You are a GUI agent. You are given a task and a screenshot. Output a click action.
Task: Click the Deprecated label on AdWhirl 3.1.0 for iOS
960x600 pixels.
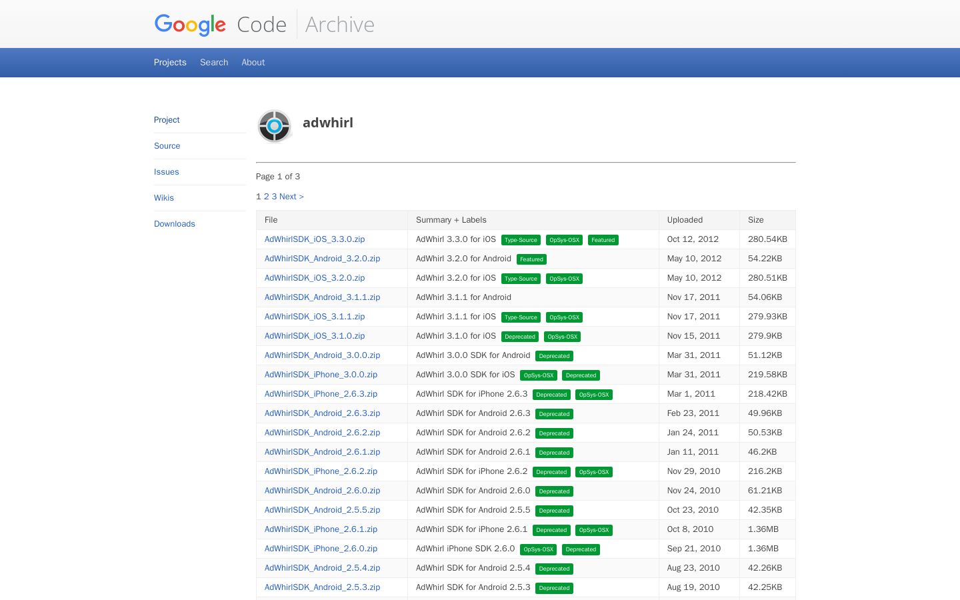tap(520, 337)
